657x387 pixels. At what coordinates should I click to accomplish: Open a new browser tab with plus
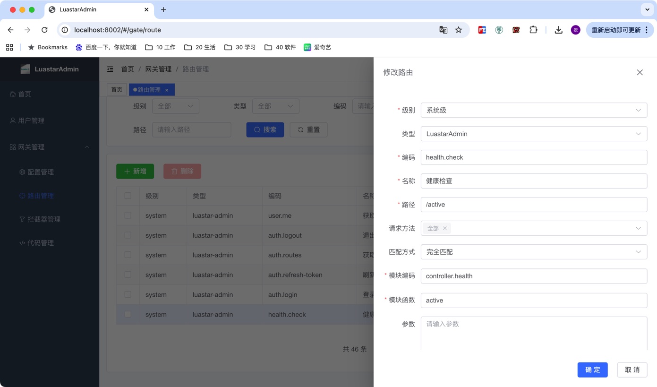(x=163, y=9)
